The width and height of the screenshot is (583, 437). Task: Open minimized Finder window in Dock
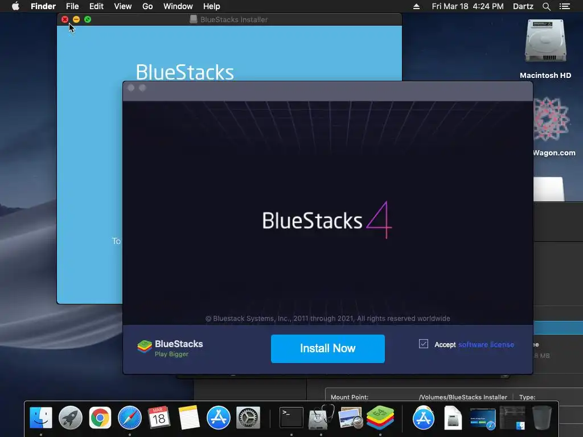pos(512,418)
